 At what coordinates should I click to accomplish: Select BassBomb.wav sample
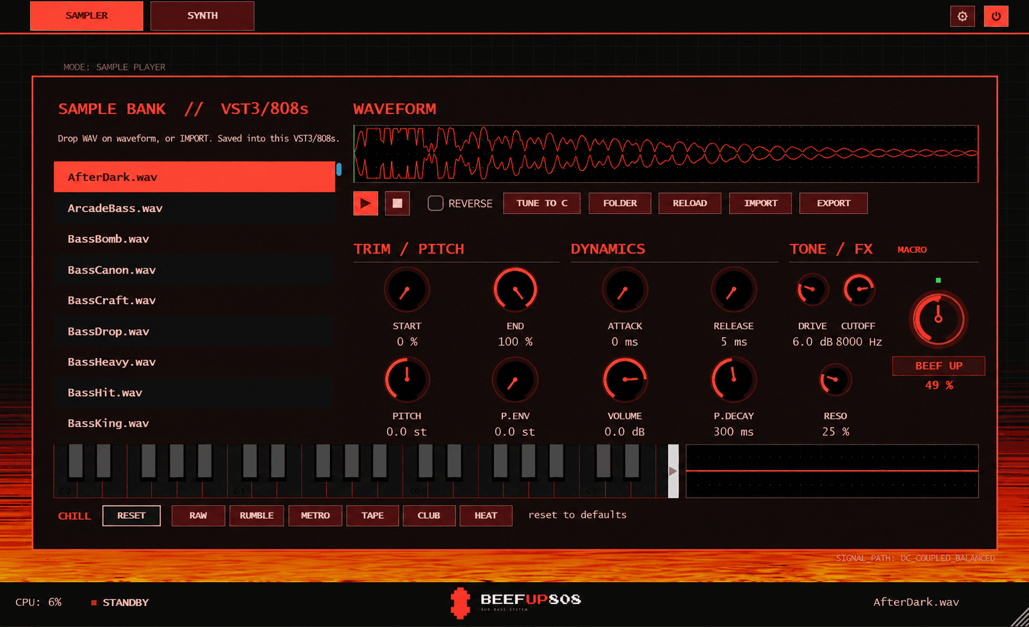[x=194, y=239]
